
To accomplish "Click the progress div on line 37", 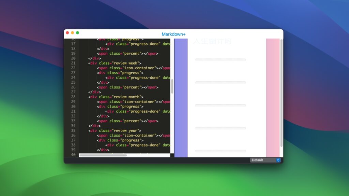I will [120, 140].
